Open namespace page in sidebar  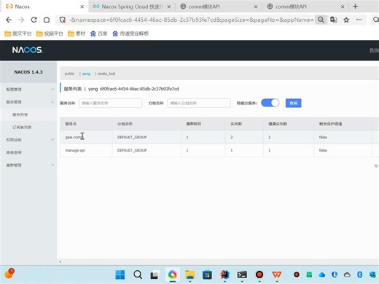pyautogui.click(x=14, y=152)
